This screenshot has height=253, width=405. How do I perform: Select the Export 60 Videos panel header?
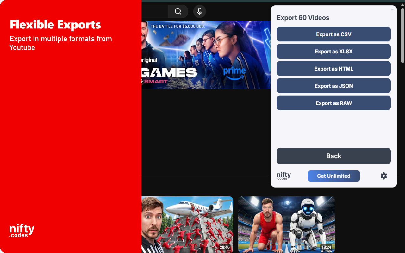[x=303, y=18]
